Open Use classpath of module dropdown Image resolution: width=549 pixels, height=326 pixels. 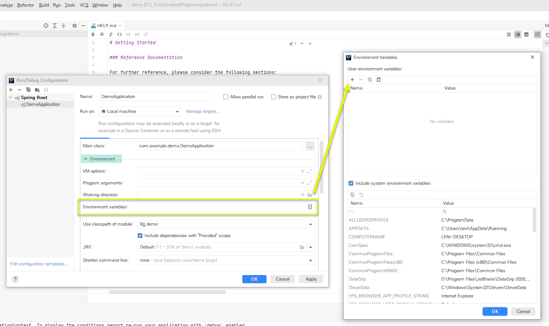tap(226, 224)
